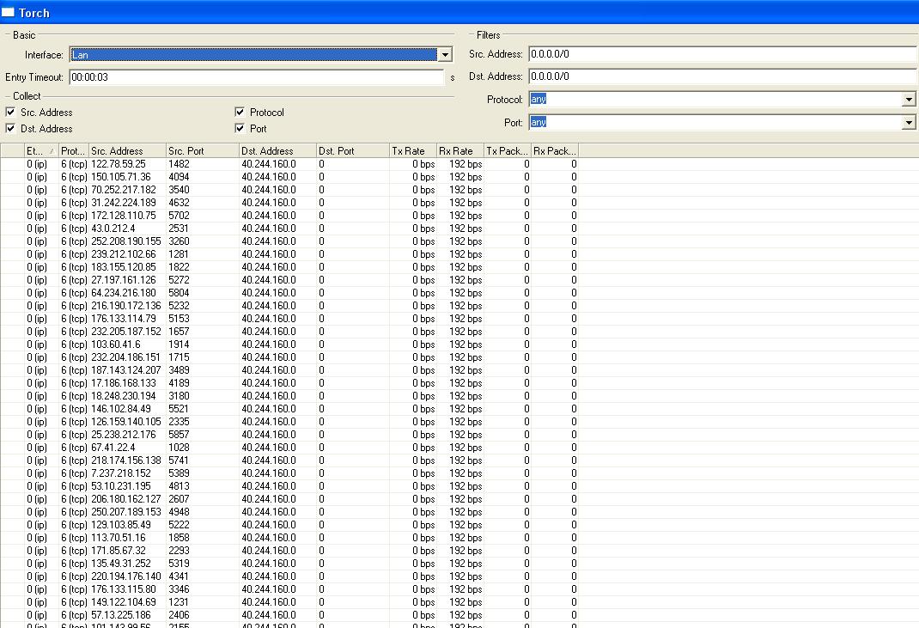This screenshot has height=628, width=919.
Task: Click source address 176.133.115.80 cell
Action: pyautogui.click(x=127, y=590)
